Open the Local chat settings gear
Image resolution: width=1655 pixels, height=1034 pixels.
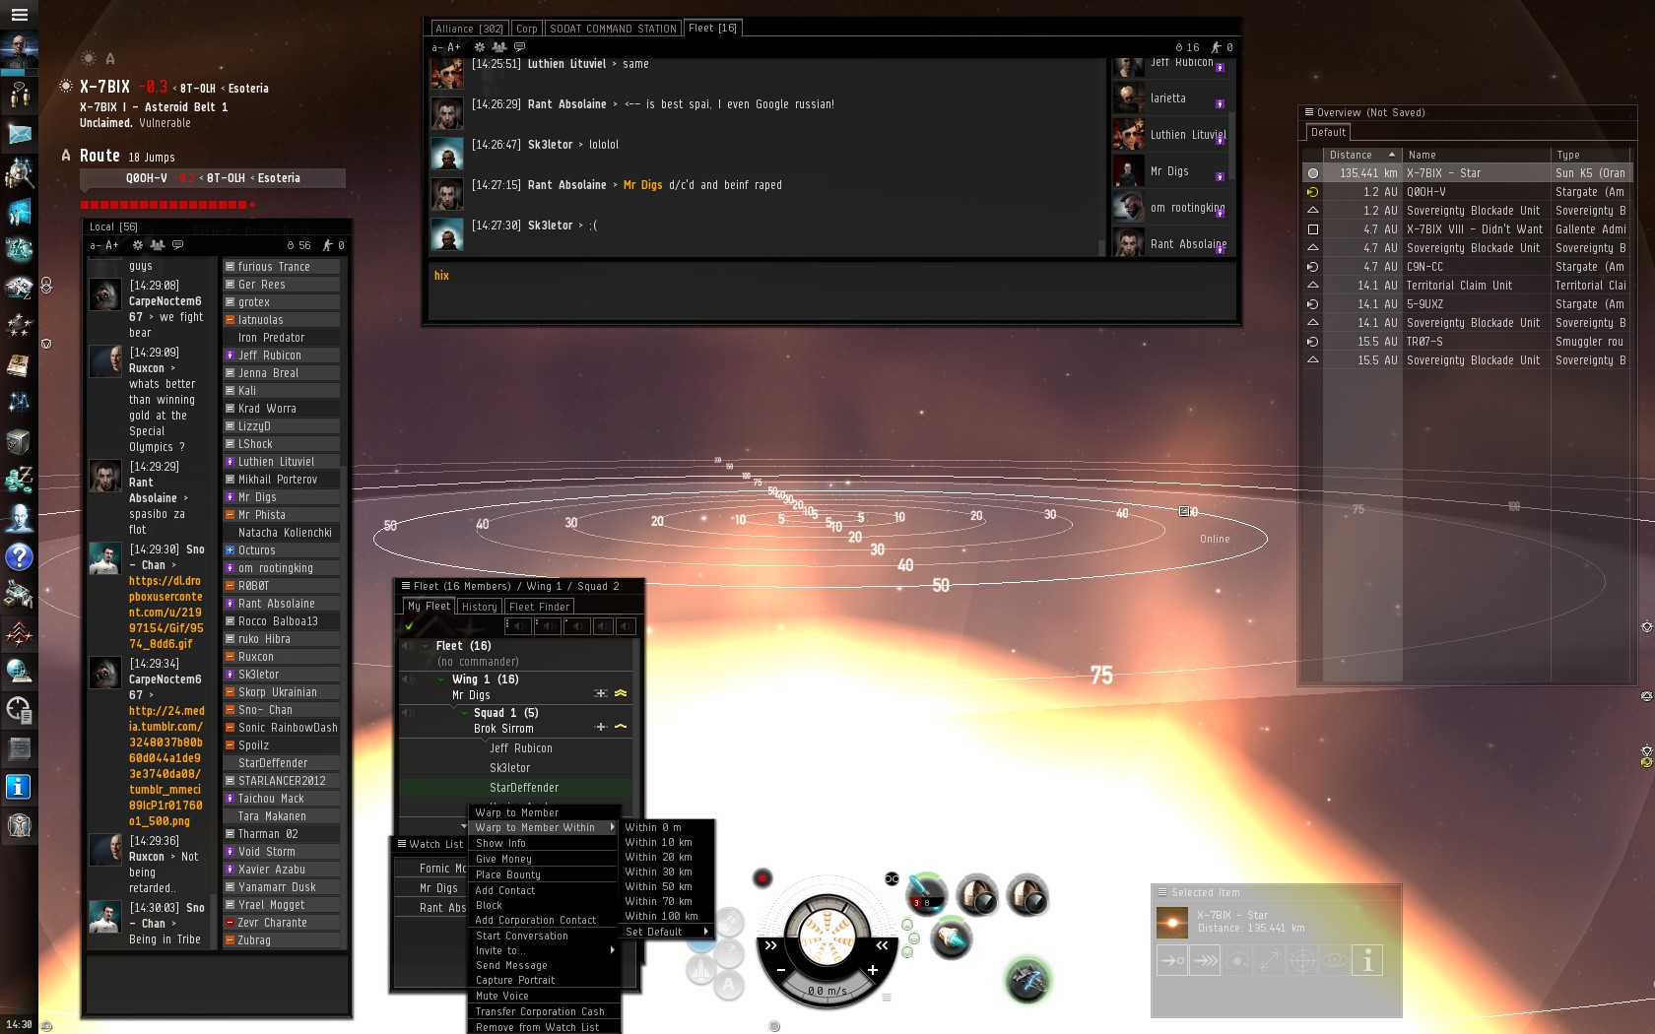tap(138, 245)
